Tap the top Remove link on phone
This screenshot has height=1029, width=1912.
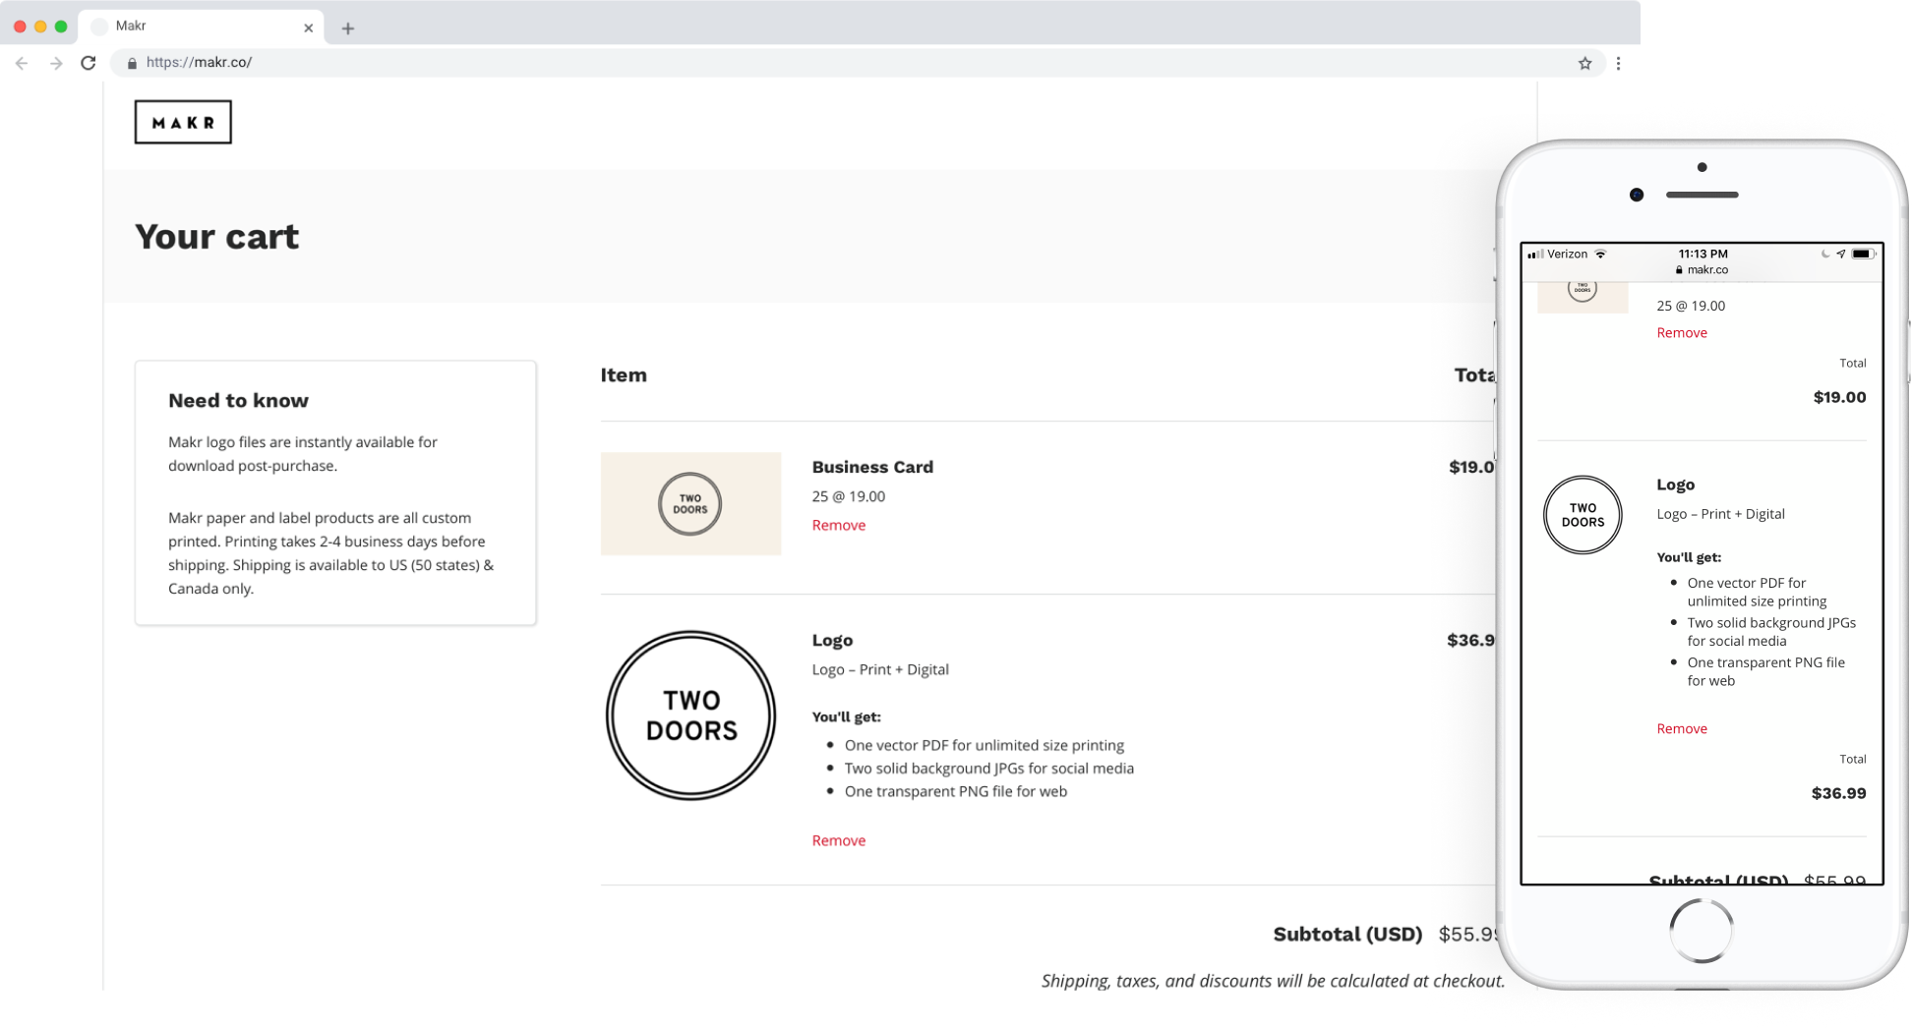click(1681, 332)
